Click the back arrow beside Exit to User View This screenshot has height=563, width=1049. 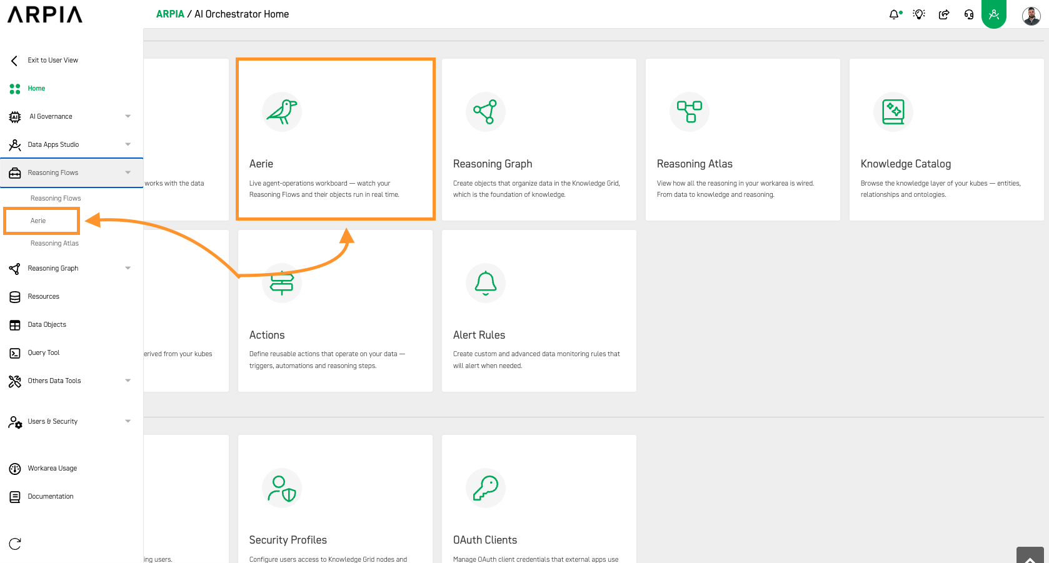click(x=14, y=61)
